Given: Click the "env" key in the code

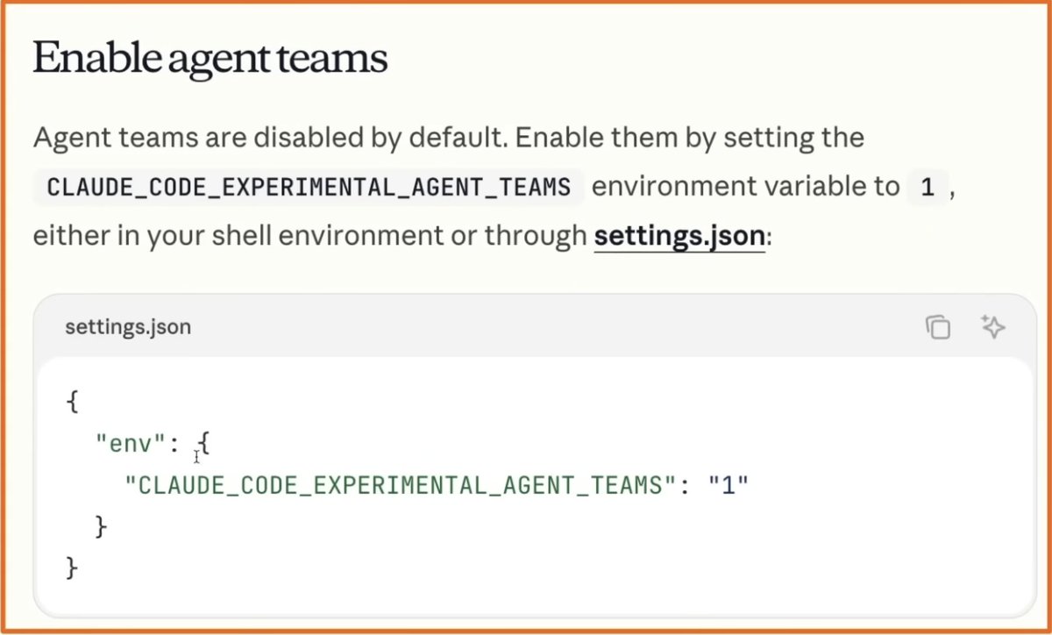Looking at the screenshot, I should [x=131, y=444].
